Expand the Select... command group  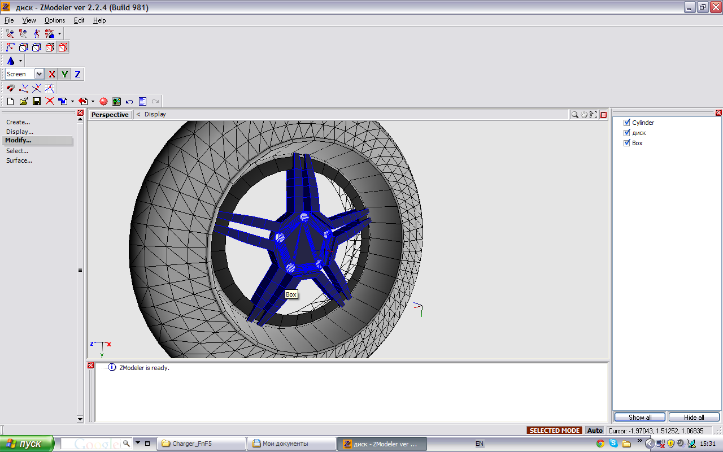point(18,151)
